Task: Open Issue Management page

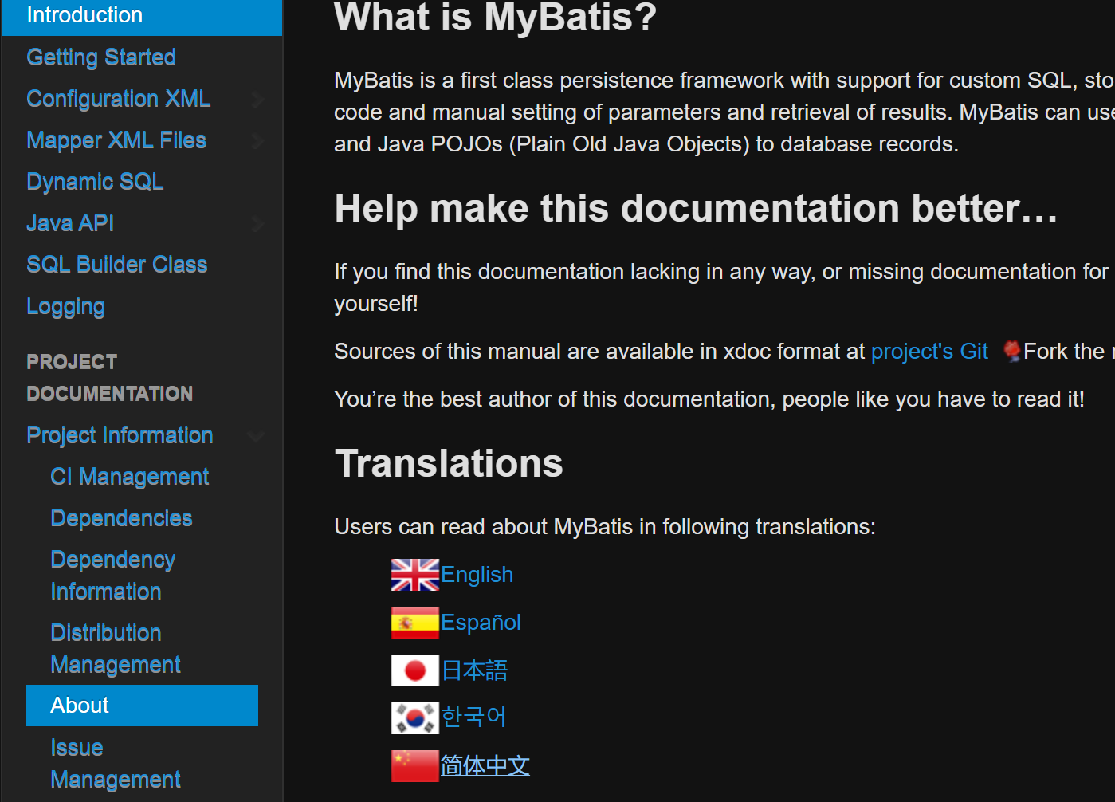Action: (116, 764)
